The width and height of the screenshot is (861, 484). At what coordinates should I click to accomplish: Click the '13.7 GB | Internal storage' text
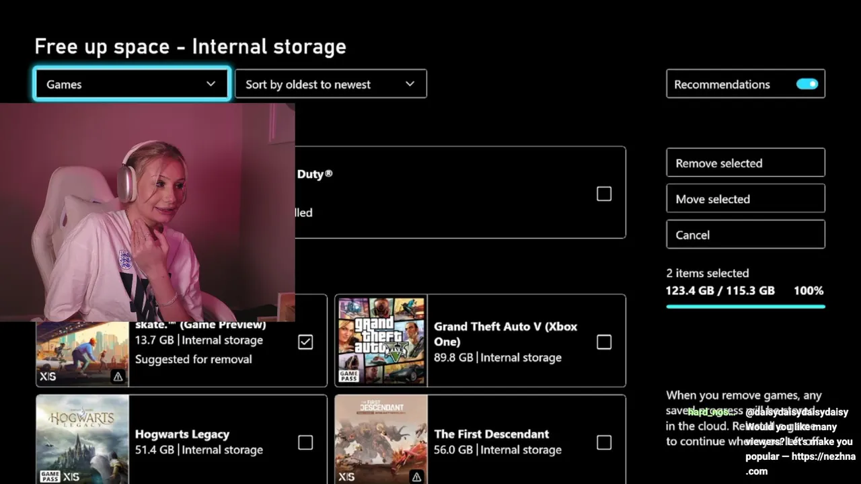tap(198, 339)
